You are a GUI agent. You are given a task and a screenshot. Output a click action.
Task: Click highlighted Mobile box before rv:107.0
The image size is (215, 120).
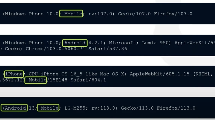coord(71,14)
